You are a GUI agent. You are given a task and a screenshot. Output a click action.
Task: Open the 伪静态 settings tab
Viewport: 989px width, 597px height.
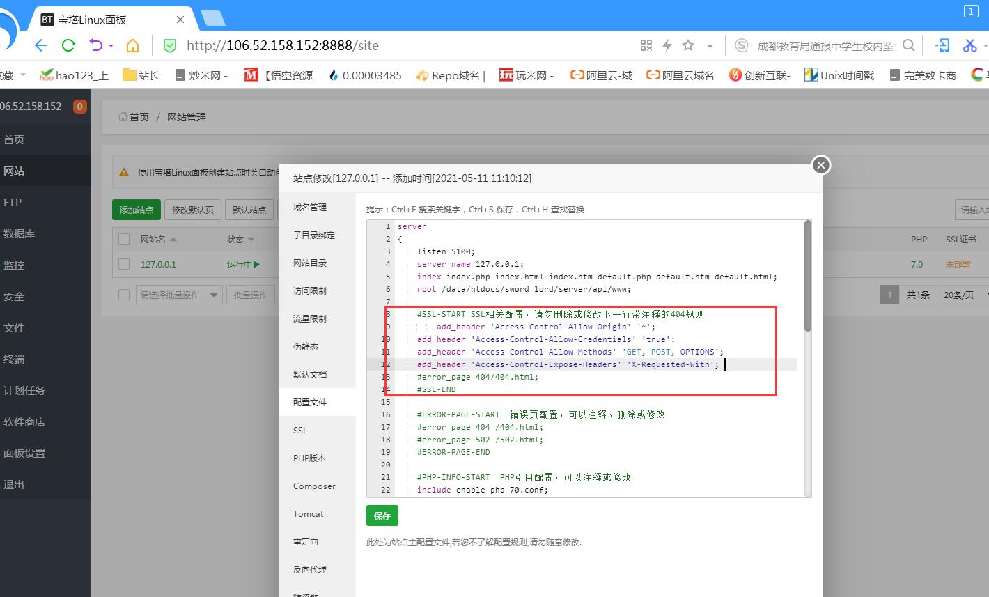click(305, 346)
